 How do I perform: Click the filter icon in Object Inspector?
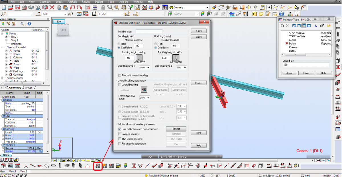pyautogui.click(x=8, y=24)
